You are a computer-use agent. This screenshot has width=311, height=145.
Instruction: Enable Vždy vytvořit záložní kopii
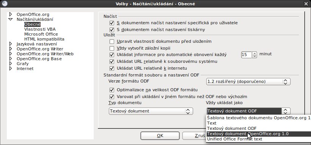112,48
